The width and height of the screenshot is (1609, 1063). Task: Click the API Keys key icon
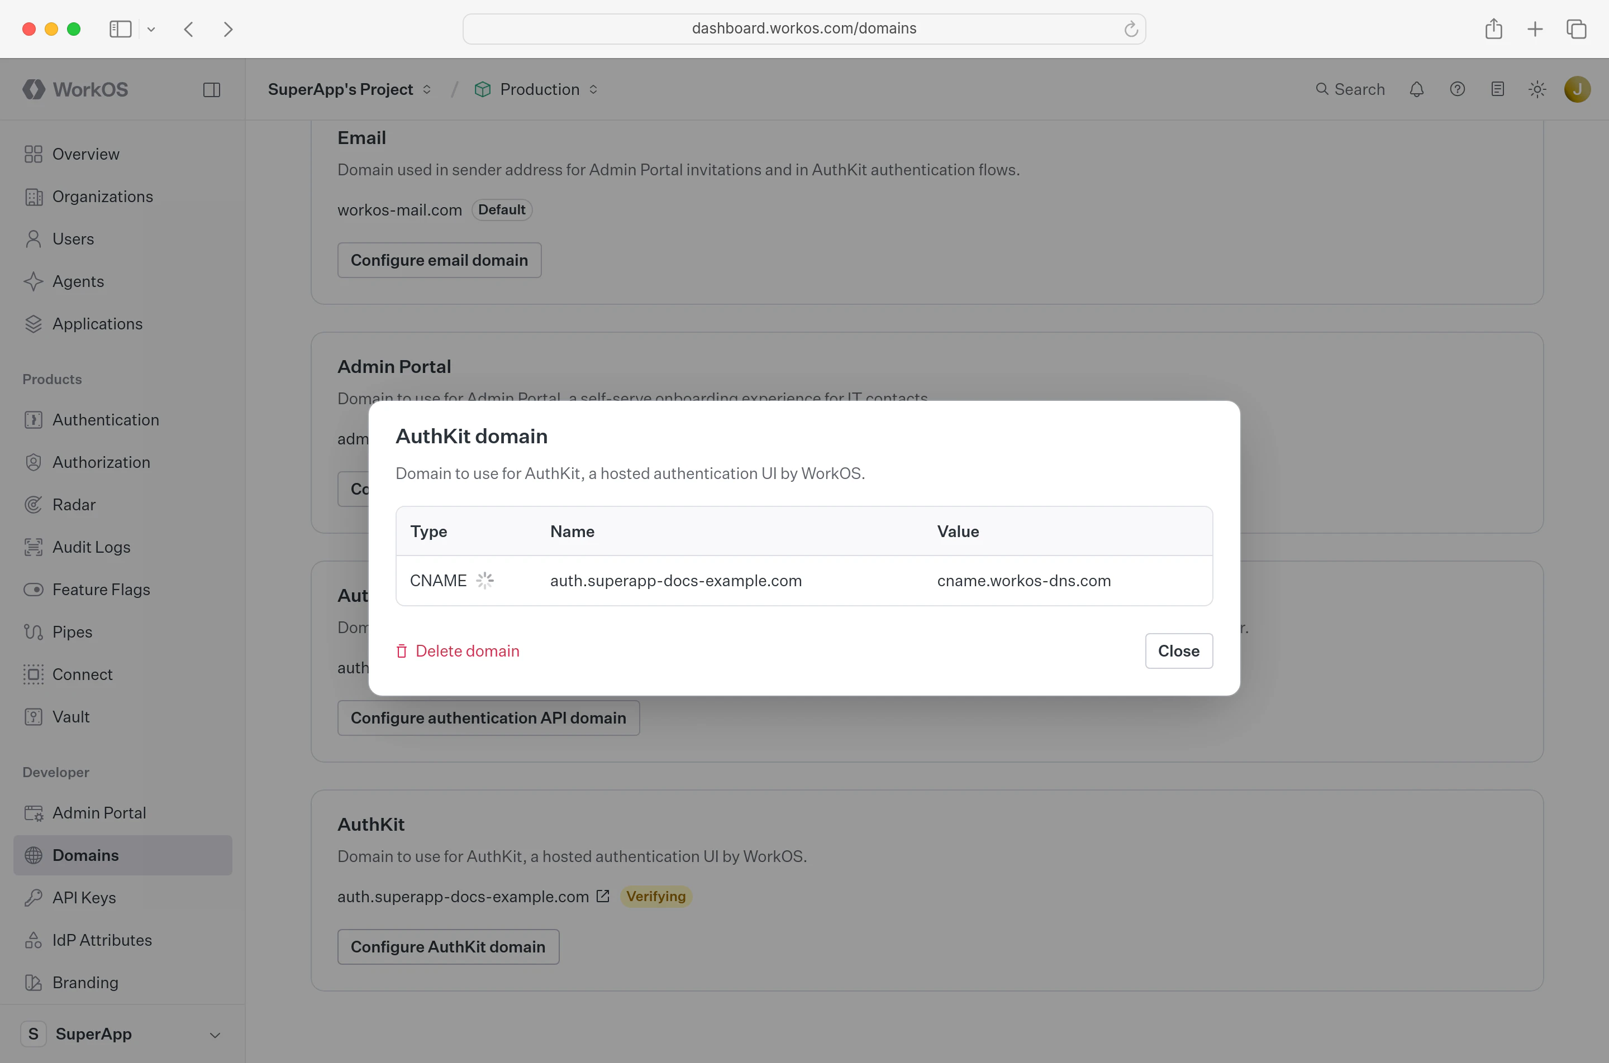pyautogui.click(x=33, y=898)
